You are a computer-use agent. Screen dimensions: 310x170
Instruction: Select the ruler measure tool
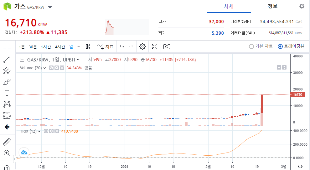[x=7, y=142]
